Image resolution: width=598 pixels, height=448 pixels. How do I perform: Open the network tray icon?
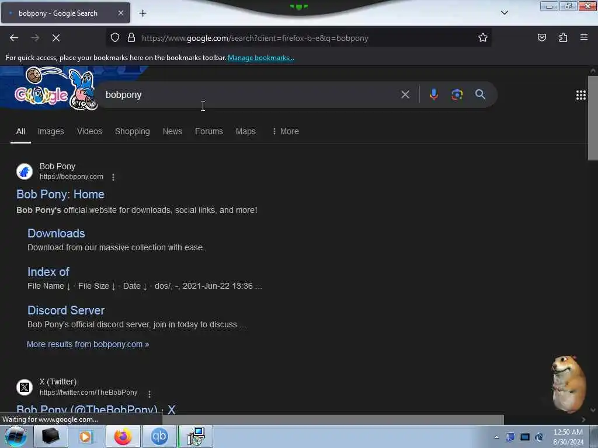point(525,437)
